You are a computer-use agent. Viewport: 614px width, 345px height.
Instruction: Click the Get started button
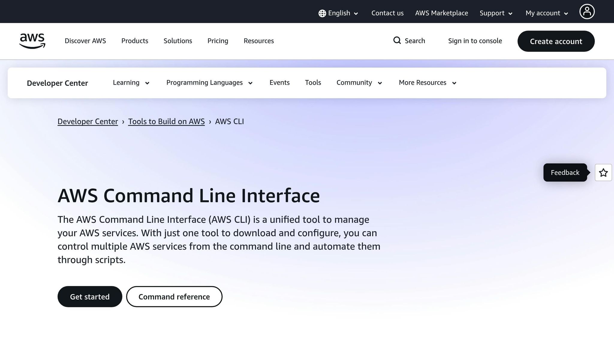point(90,296)
